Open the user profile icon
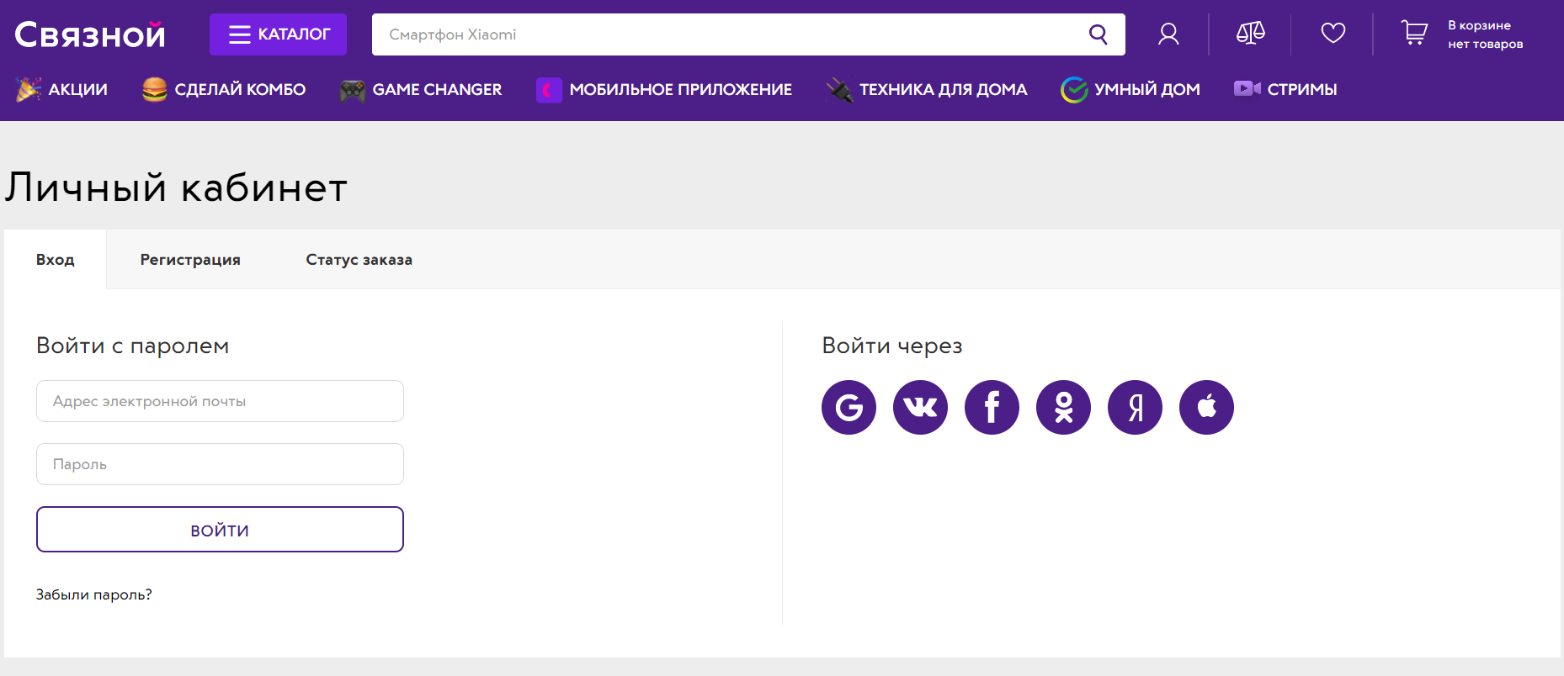Screen dimensions: 1564x676 point(1168,34)
